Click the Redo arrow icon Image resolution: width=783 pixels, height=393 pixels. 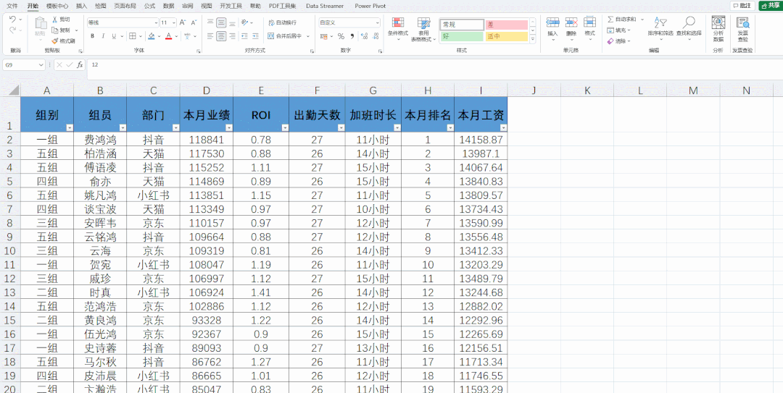coord(12,30)
